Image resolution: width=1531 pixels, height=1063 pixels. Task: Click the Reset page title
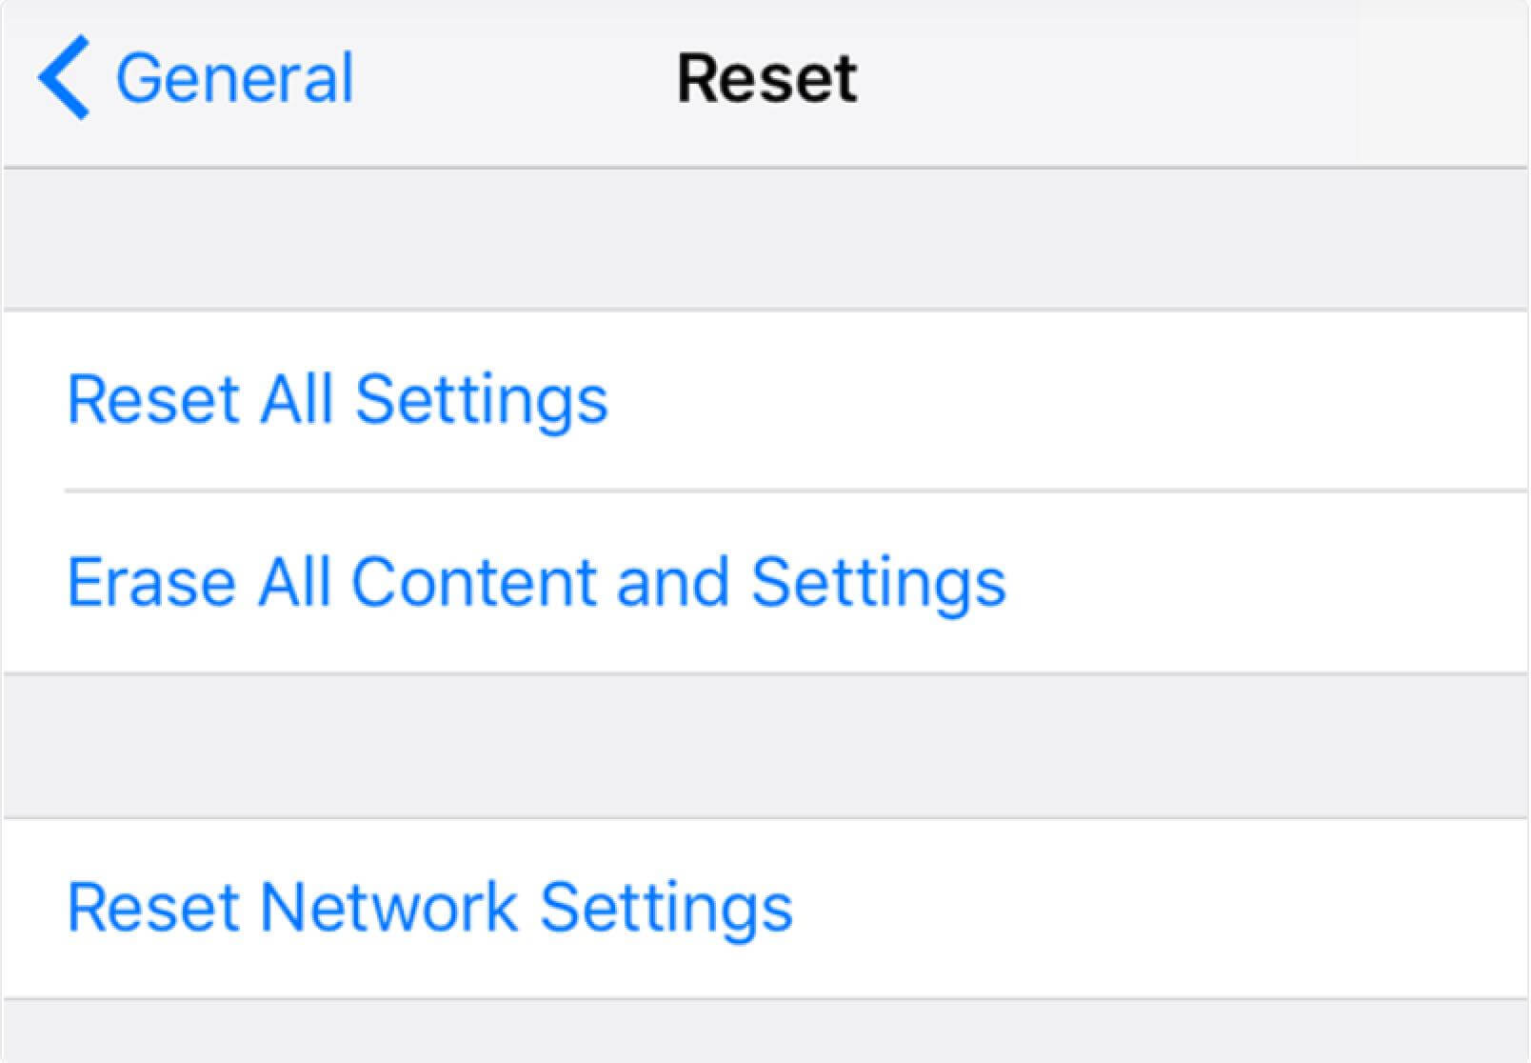(x=766, y=78)
